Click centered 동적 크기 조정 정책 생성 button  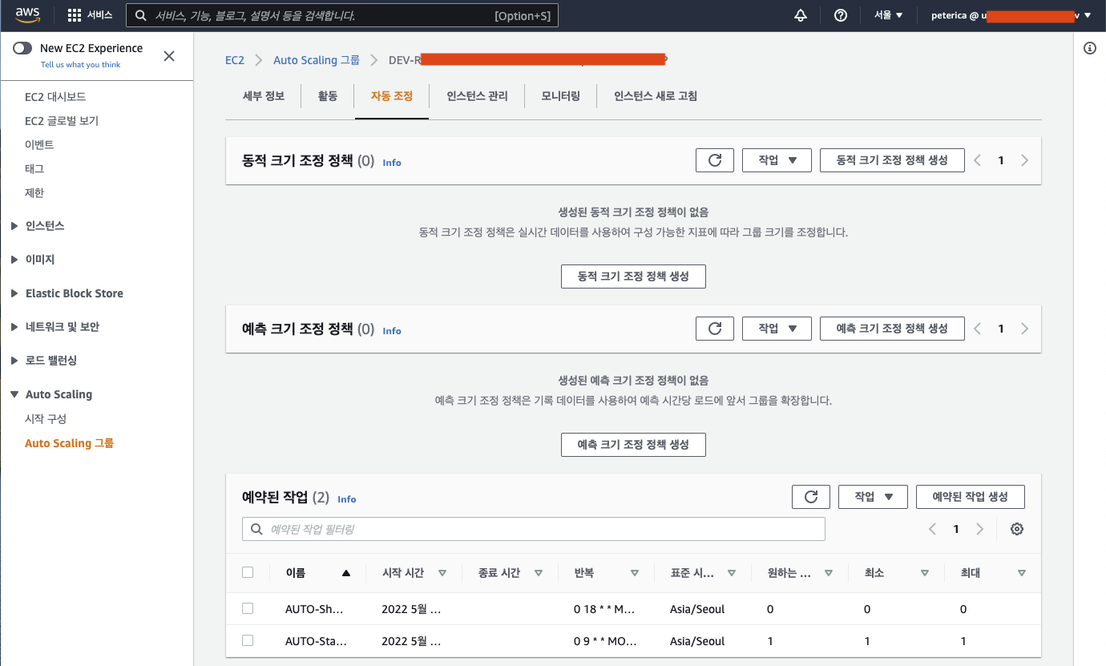pos(633,276)
